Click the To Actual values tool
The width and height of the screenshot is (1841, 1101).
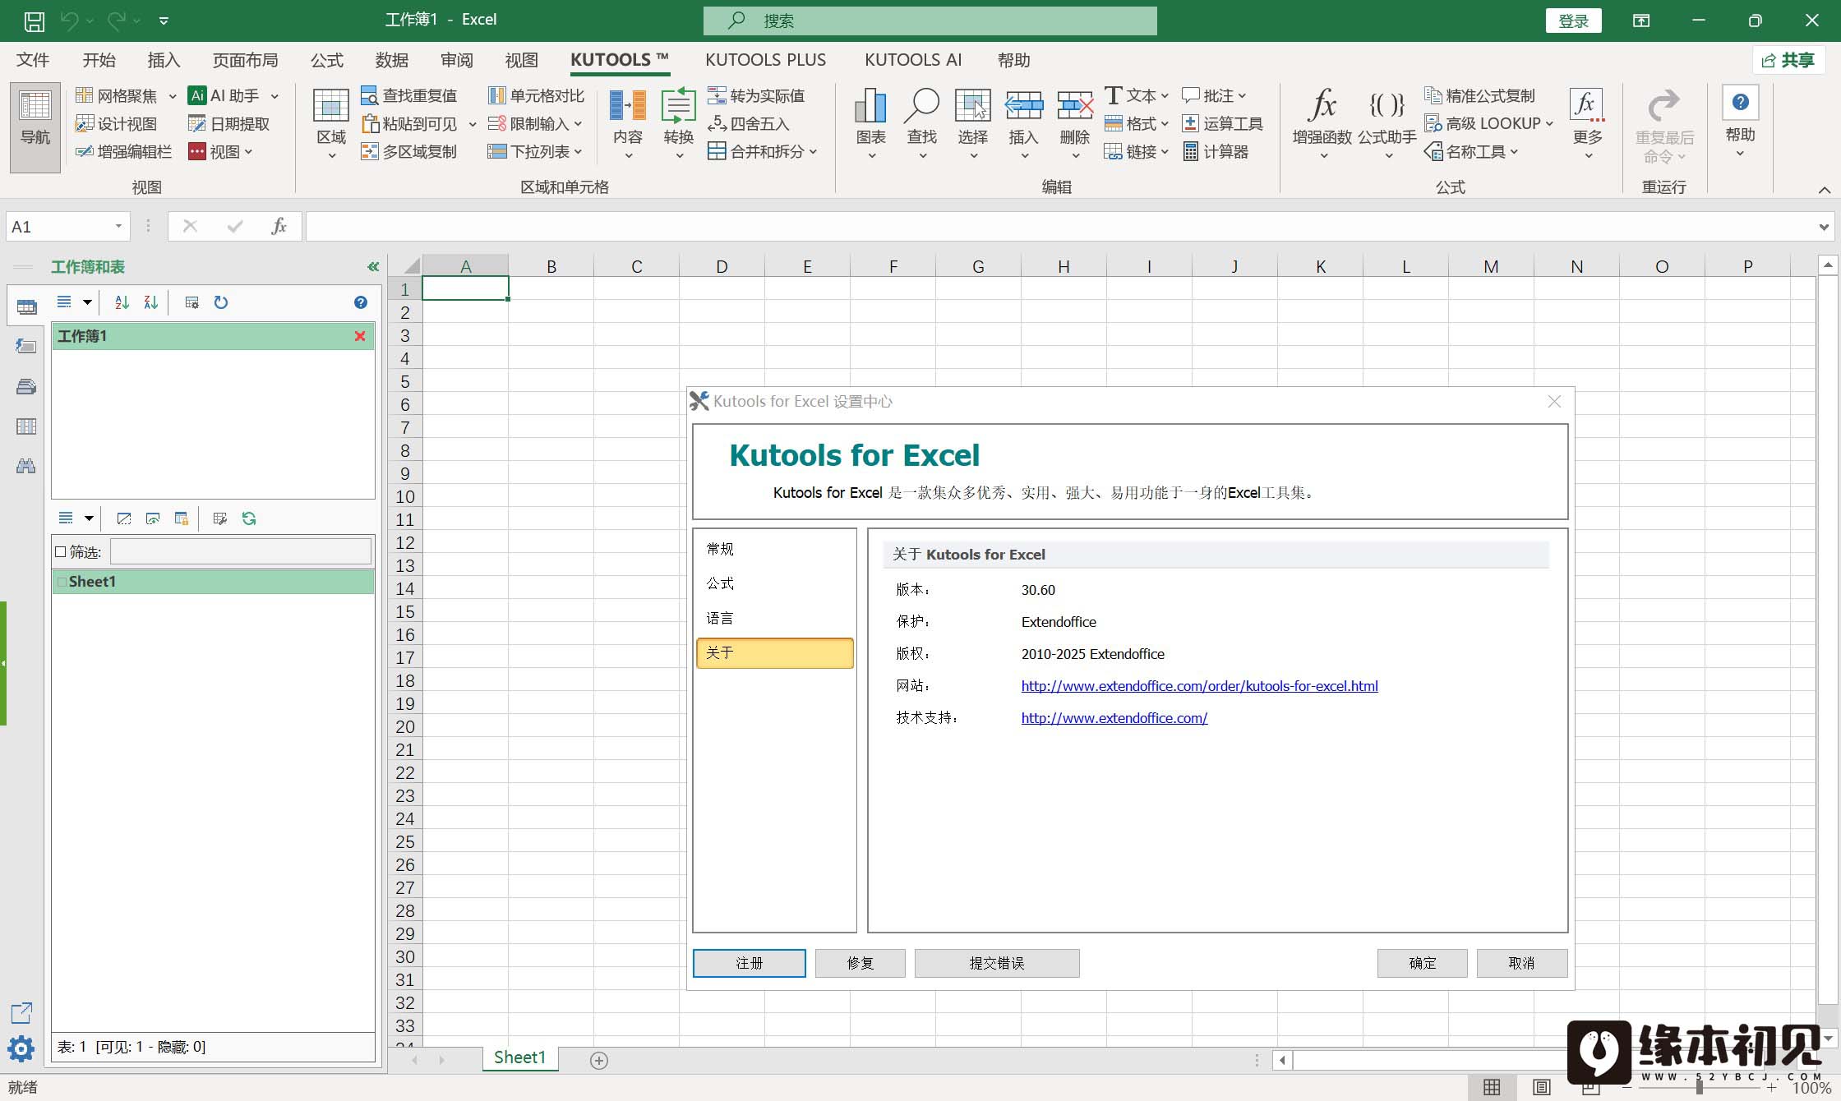click(x=756, y=95)
